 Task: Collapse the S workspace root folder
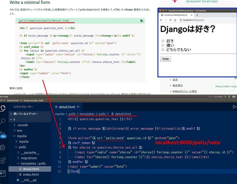click(29, 119)
